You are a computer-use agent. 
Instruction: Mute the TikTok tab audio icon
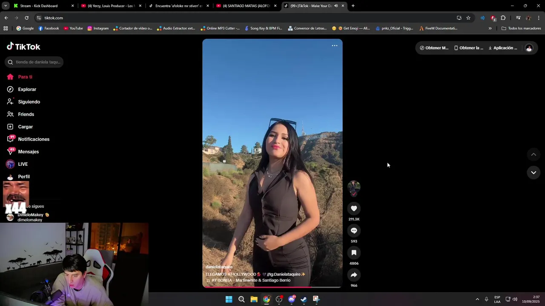(x=336, y=6)
